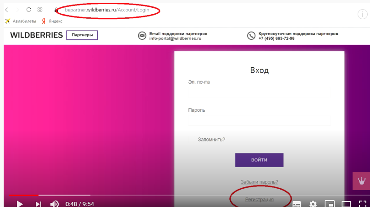Switch to theater mode
The width and height of the screenshot is (370, 207).
(346, 204)
